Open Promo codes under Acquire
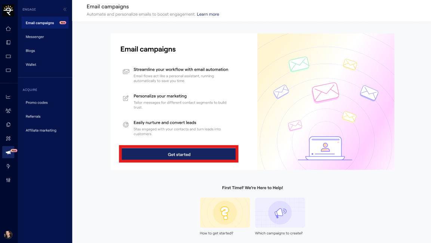 coord(37,103)
